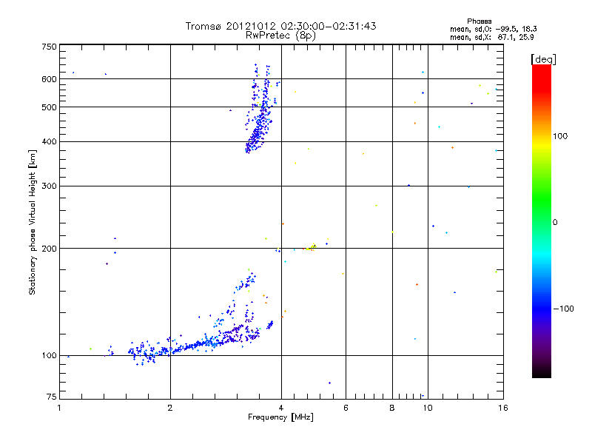Click the x-axis tick label '6'

click(346, 408)
